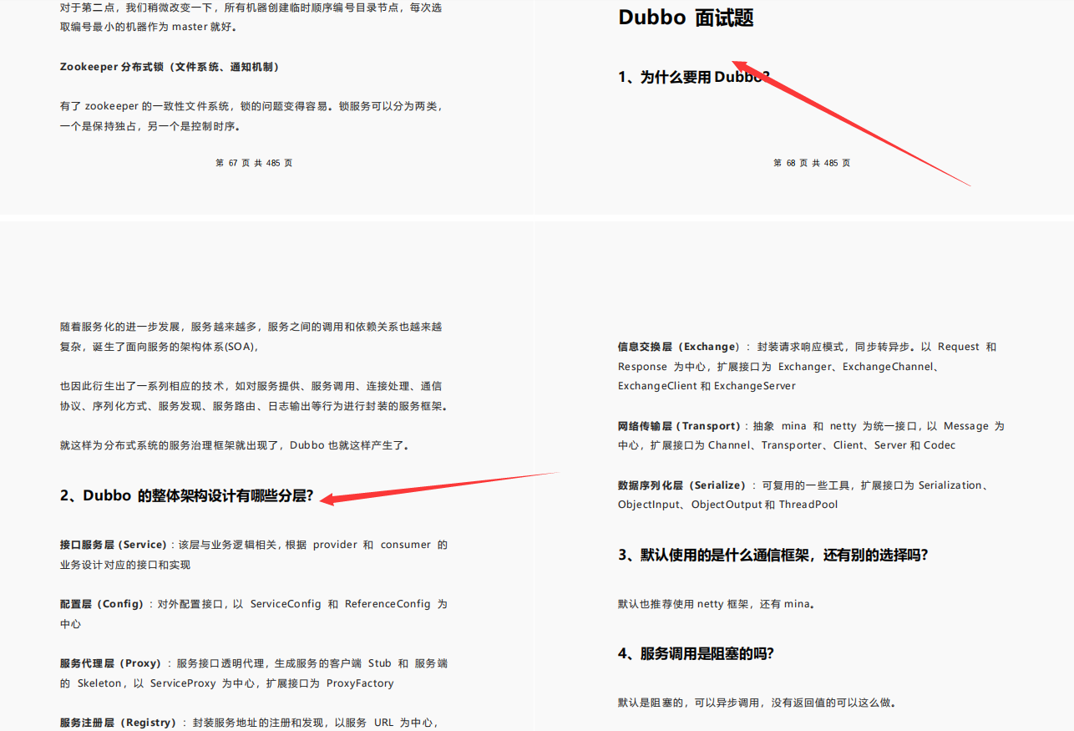Screen dimensions: 1074x731
Task: Click page footer "第 67 页 共 485 页"
Action: click(254, 163)
